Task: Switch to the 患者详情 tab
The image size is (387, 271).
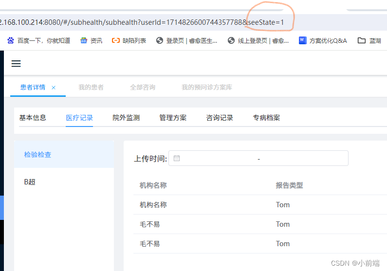Action: tap(33, 87)
